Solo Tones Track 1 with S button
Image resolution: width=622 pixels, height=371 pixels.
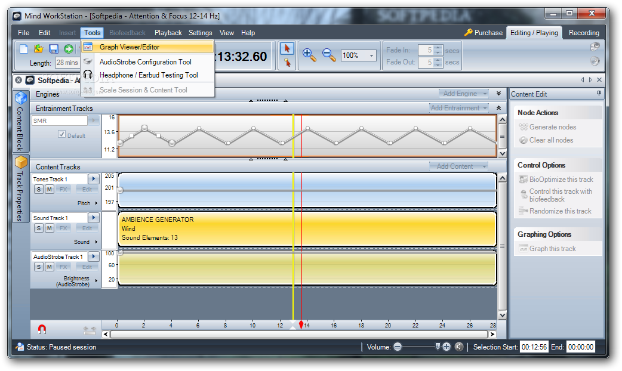pos(38,190)
